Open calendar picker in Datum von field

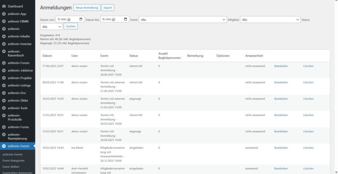(81, 19)
